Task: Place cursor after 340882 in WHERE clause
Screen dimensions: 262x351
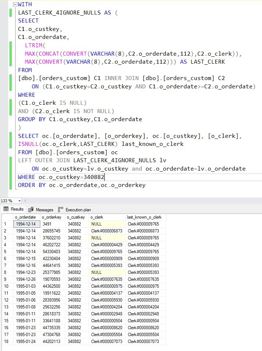Action: (x=104, y=177)
